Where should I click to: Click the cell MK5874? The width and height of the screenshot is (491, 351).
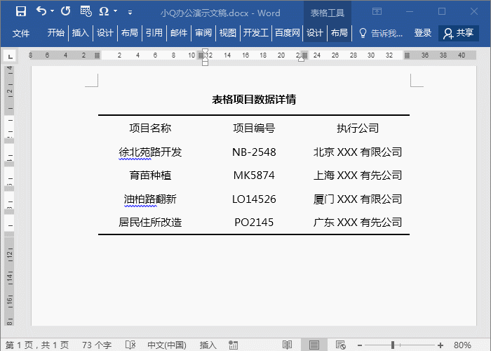click(x=254, y=175)
